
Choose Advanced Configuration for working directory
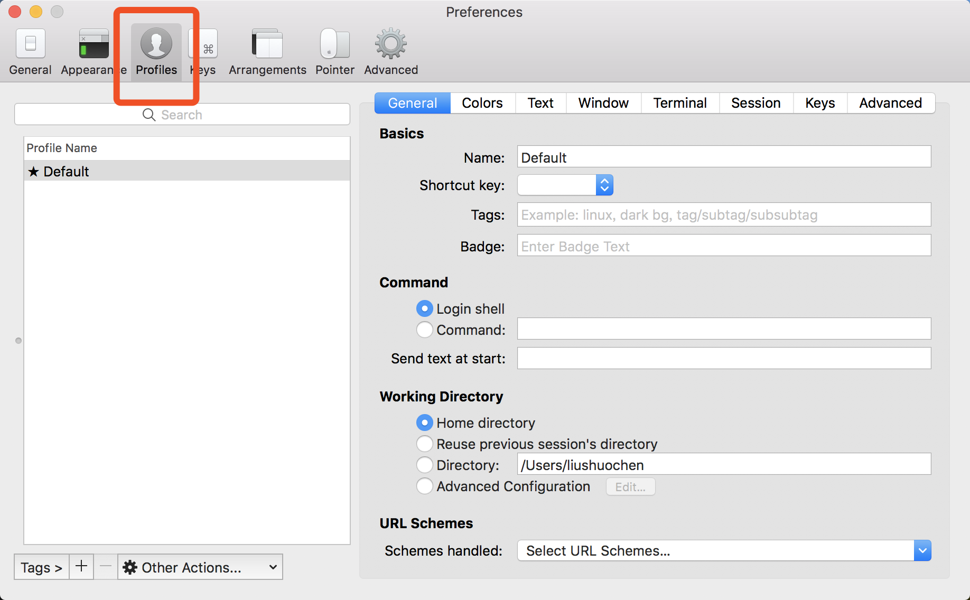424,486
